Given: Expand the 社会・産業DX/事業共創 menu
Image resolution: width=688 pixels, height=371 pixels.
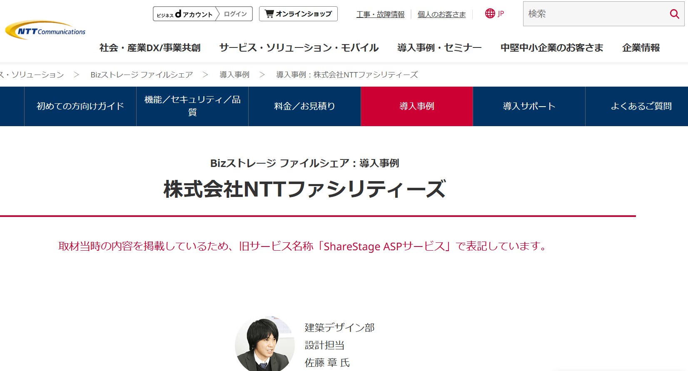Looking at the screenshot, I should (x=150, y=48).
